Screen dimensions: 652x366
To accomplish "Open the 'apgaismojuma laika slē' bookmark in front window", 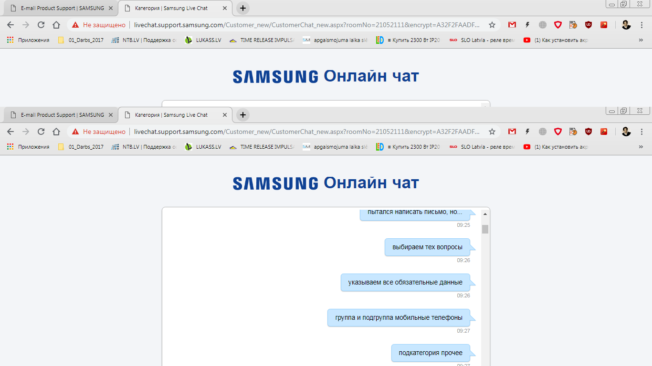I will point(336,147).
